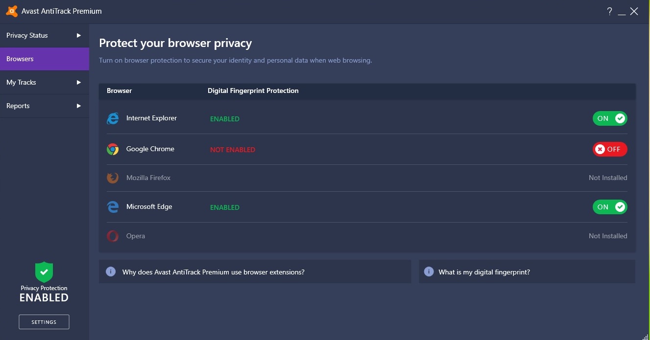650x340 pixels.
Task: Click the Mozilla Firefox browser icon
Action: 113,178
